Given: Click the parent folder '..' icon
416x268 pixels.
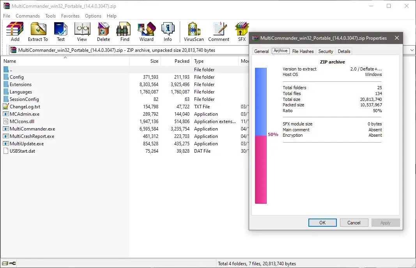Looking at the screenshot, I should pos(6,69).
